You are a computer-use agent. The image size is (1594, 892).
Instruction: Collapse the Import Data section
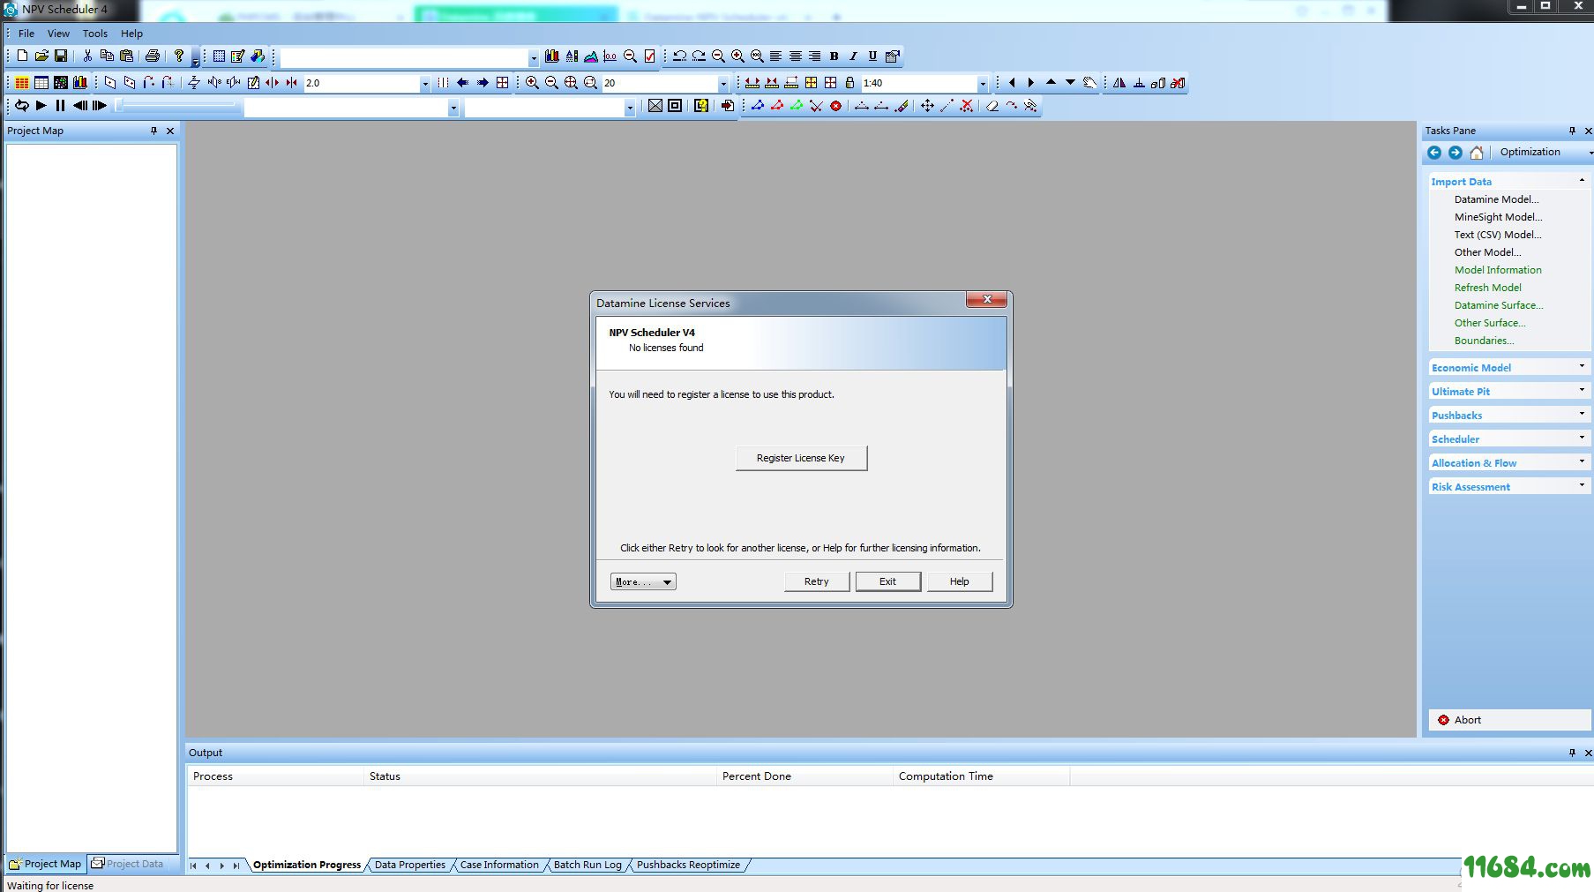pyautogui.click(x=1508, y=181)
